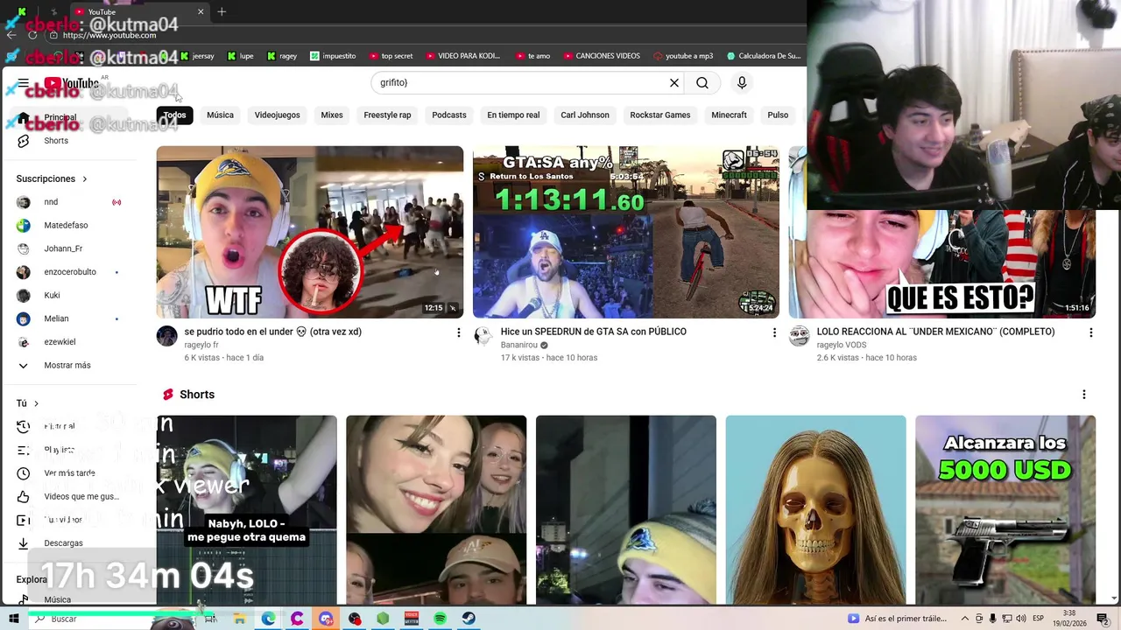The height and width of the screenshot is (630, 1121).
Task: Open the 'impuestito' bookmark
Action: tap(333, 56)
